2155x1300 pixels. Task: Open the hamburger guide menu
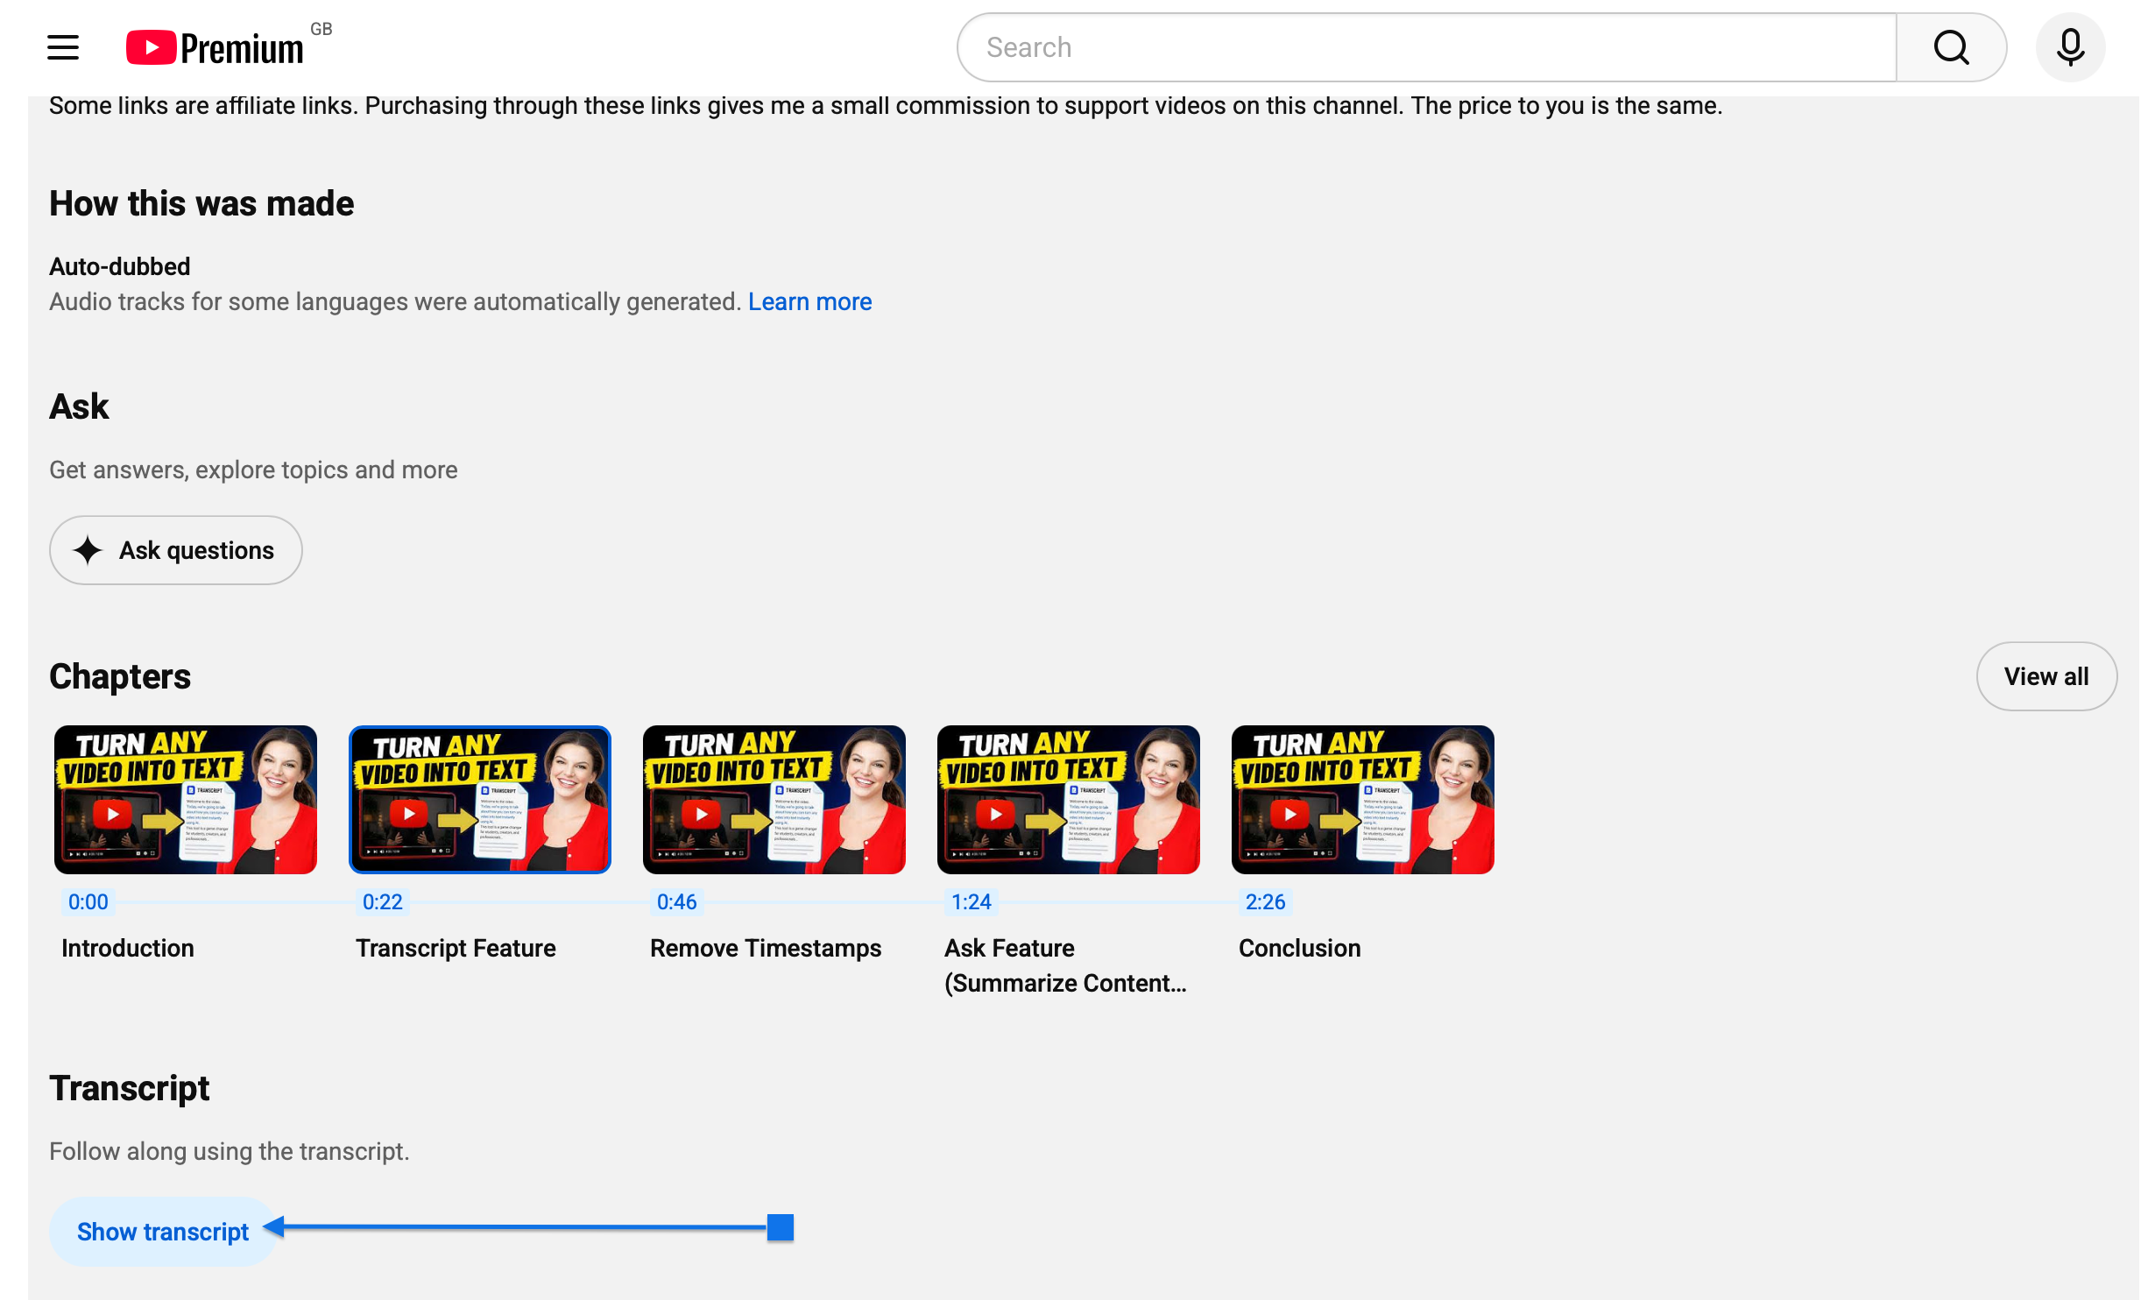click(x=63, y=47)
